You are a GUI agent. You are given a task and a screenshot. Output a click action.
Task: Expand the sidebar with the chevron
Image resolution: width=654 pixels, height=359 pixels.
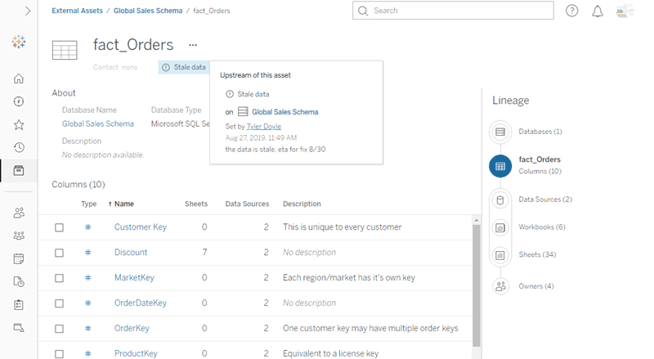(x=28, y=11)
